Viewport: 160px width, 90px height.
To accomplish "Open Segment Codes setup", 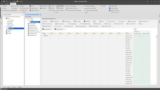I will pyautogui.click(x=33, y=8).
